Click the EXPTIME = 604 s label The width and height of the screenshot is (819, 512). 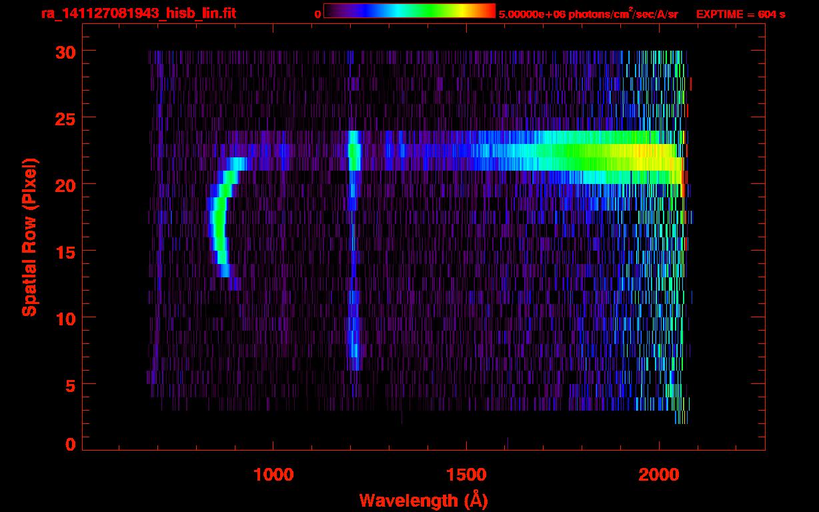[740, 14]
